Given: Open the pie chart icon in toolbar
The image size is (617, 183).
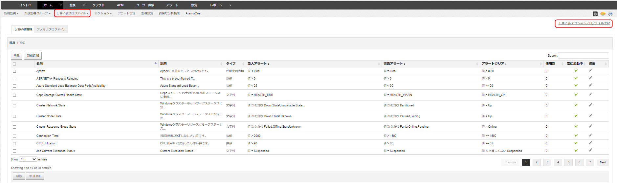Looking at the screenshot, I should pos(603,14).
